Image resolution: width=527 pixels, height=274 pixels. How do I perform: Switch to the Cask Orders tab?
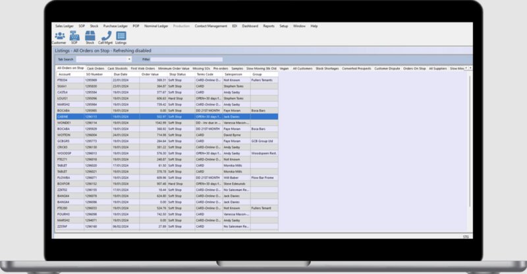pyautogui.click(x=96, y=68)
